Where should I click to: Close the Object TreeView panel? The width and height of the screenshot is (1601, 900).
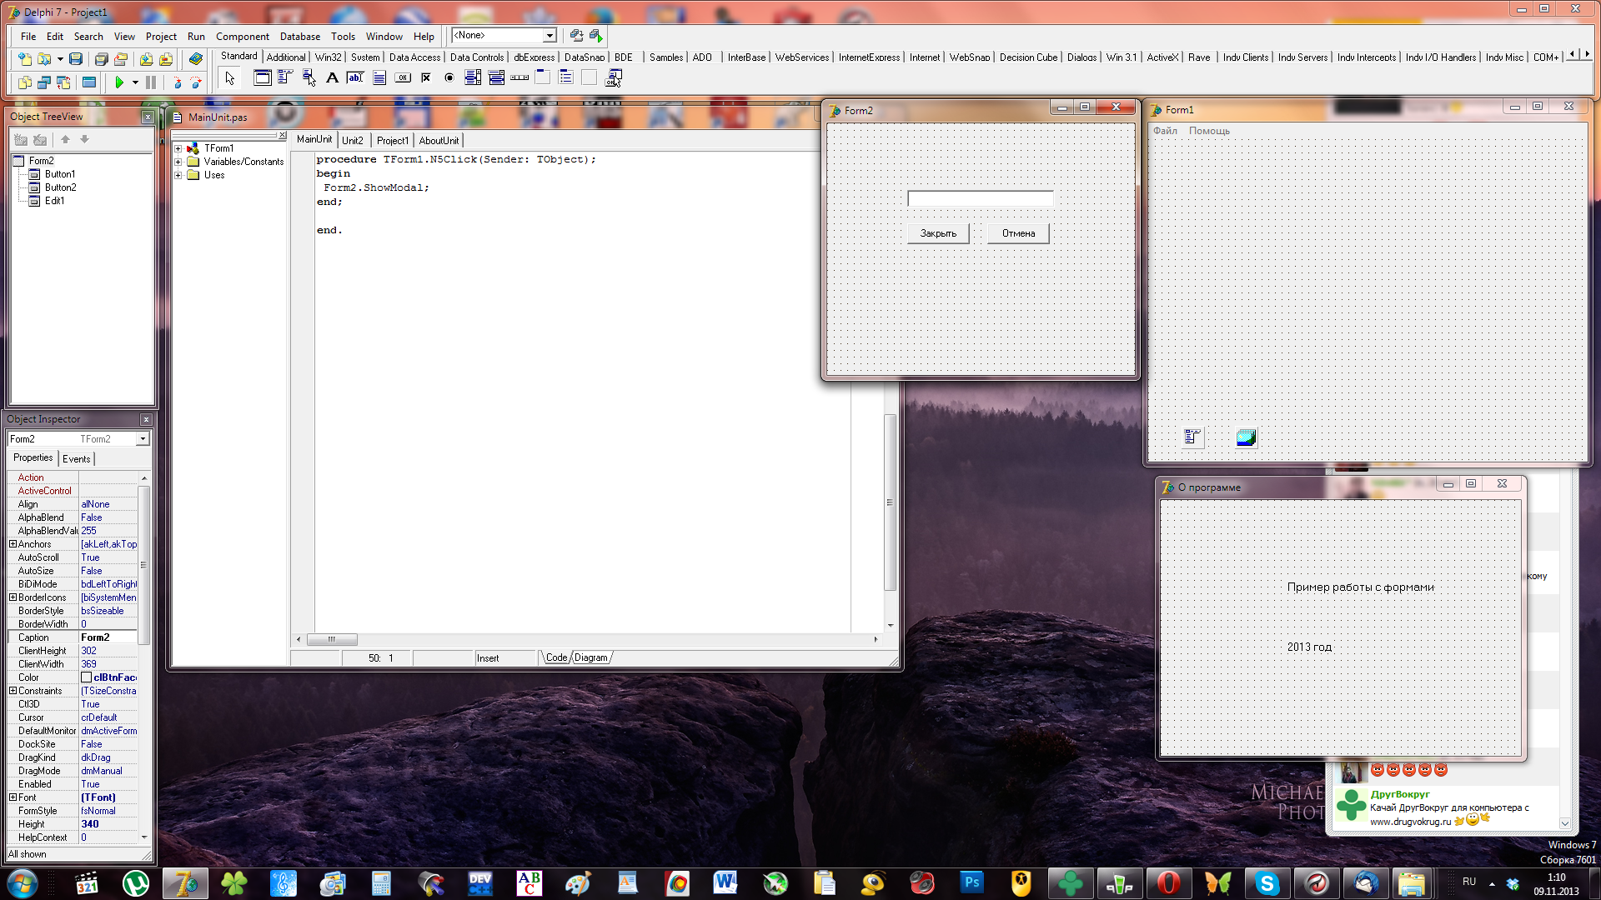pos(148,117)
